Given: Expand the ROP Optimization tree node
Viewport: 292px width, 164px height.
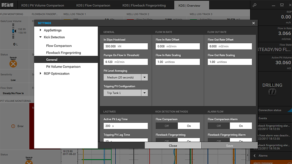Looking at the screenshot, I should (x=40, y=74).
